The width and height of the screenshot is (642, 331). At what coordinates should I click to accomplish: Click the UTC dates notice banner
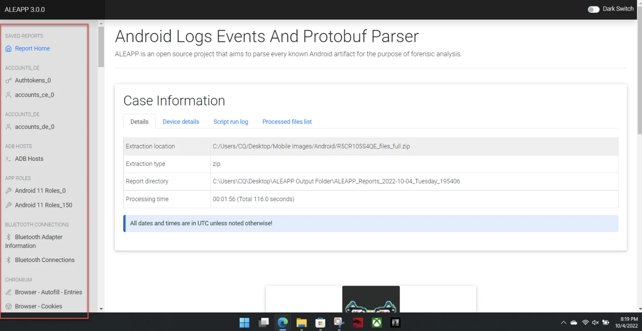(x=371, y=223)
